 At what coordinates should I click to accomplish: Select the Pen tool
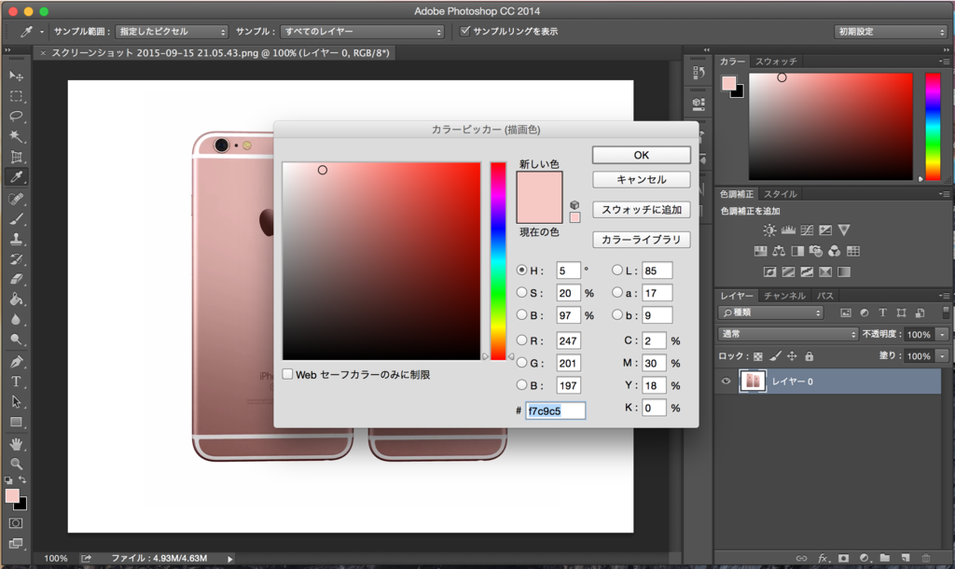pyautogui.click(x=17, y=361)
